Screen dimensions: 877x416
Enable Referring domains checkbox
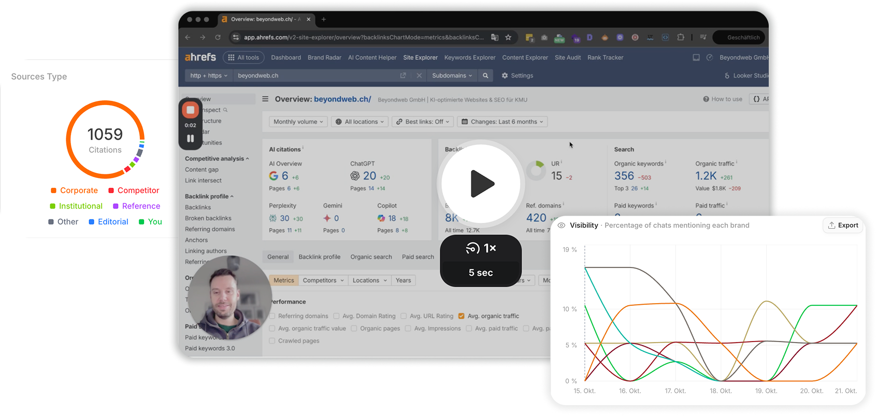click(272, 316)
